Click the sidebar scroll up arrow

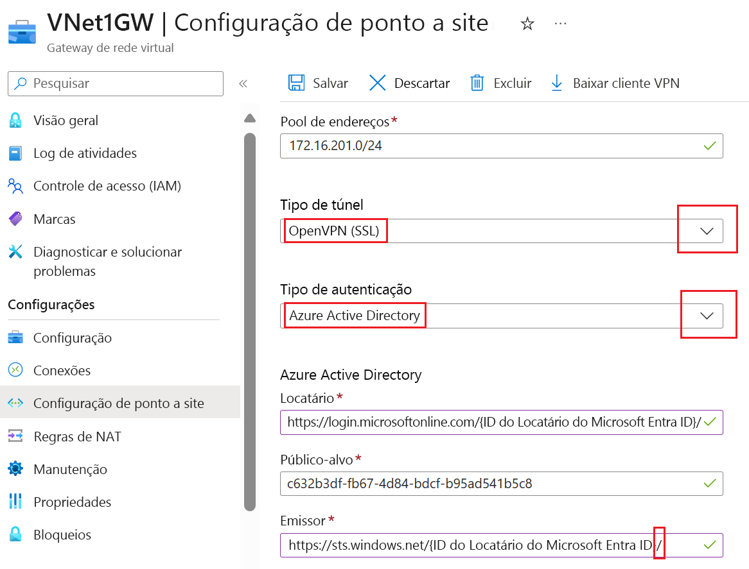[250, 118]
